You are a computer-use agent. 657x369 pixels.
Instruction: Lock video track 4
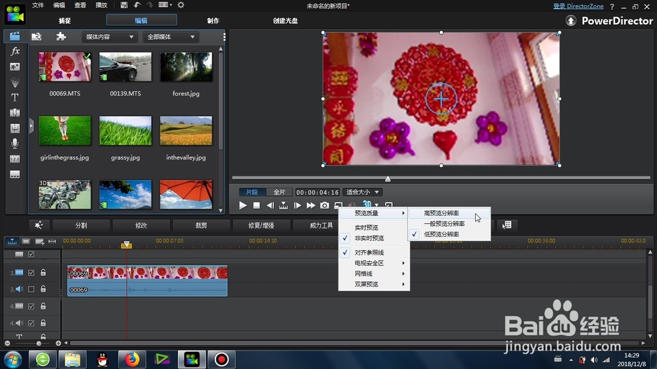click(43, 306)
